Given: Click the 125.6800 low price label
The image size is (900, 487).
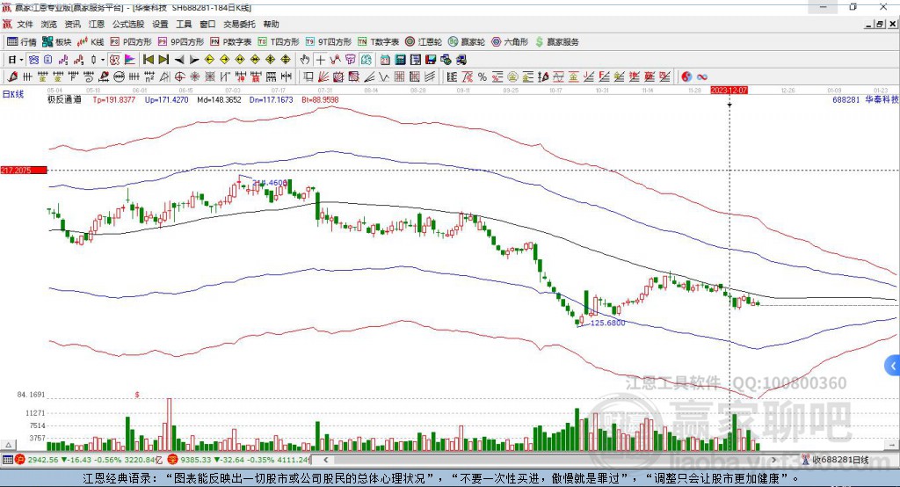Looking at the screenshot, I should click(x=607, y=323).
